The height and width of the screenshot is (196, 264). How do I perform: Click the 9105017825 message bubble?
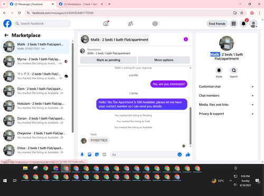99,140
